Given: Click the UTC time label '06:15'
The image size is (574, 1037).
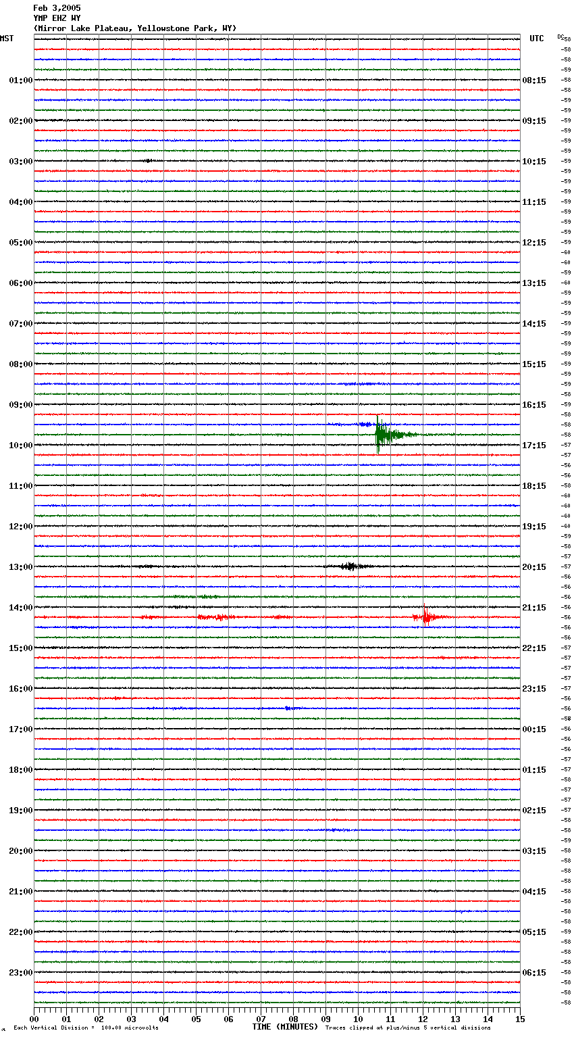Looking at the screenshot, I should coord(534,973).
